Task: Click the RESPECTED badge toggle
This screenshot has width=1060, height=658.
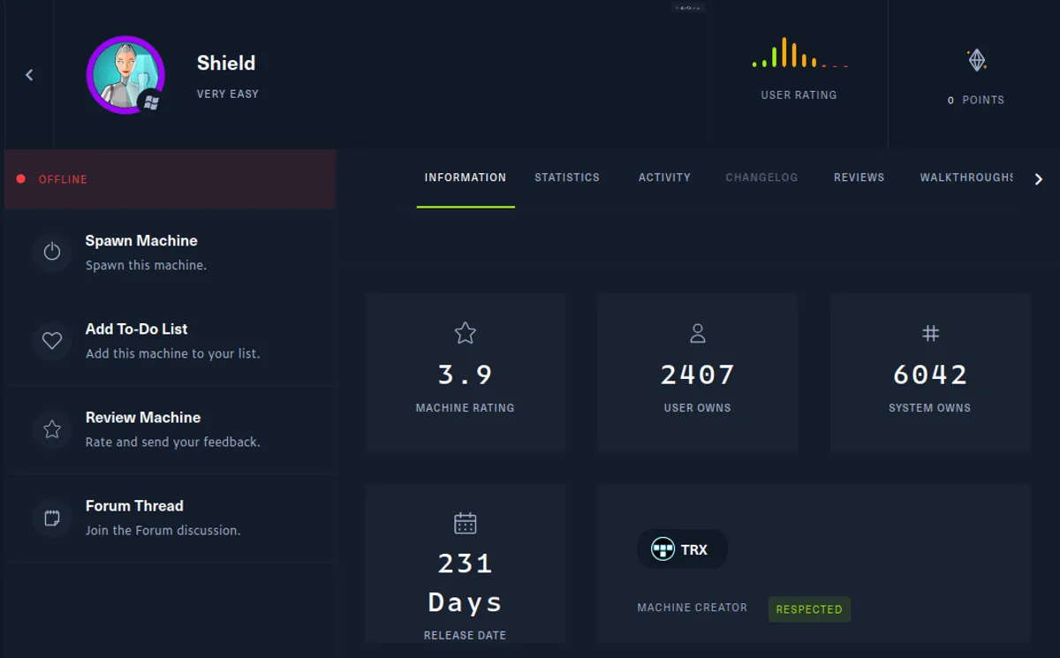Action: click(x=808, y=609)
